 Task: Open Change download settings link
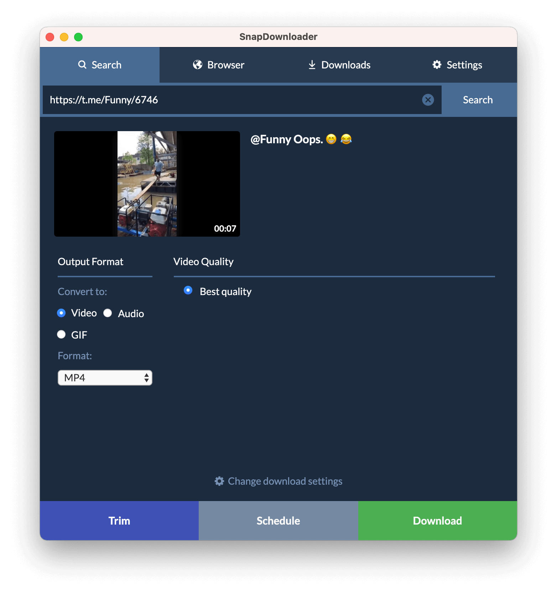pyautogui.click(x=278, y=481)
